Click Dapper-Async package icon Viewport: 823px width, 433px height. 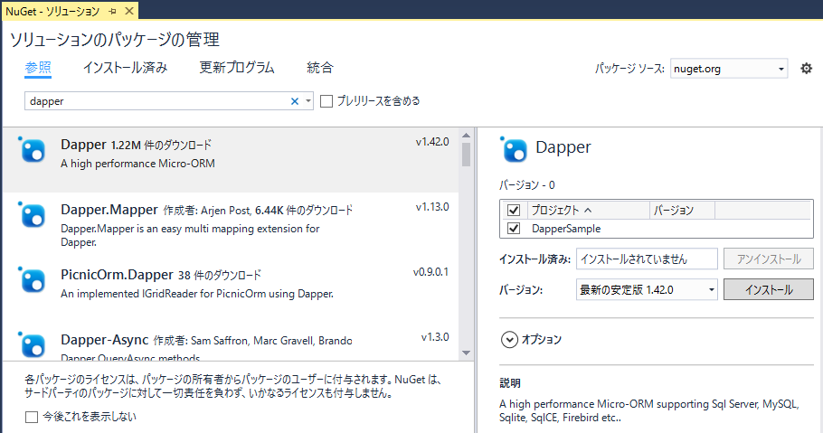pos(33,344)
